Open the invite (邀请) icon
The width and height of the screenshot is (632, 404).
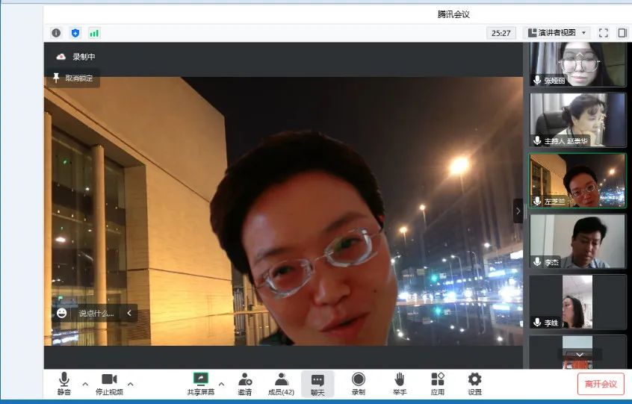coord(244,383)
